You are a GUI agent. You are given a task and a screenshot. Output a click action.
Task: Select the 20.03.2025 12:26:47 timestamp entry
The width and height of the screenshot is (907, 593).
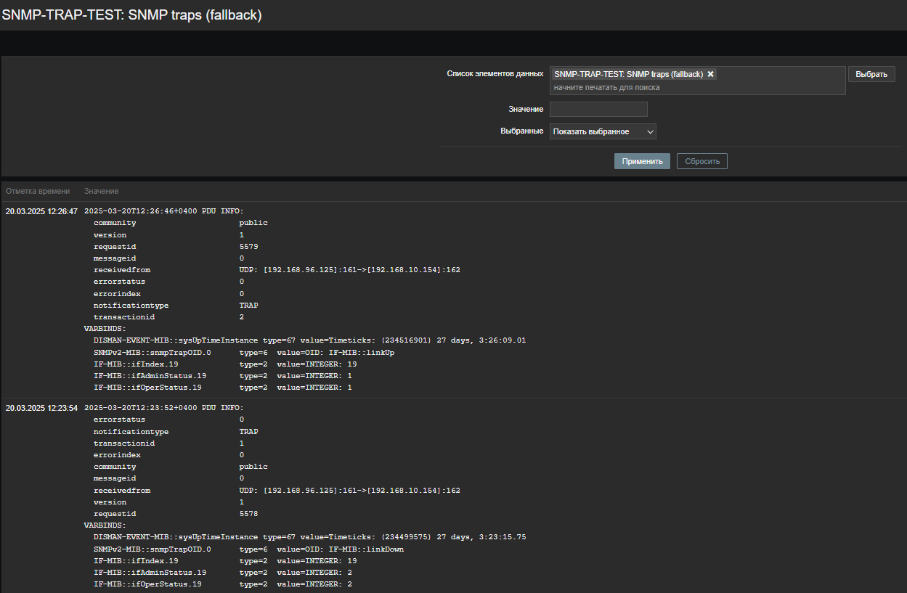41,211
